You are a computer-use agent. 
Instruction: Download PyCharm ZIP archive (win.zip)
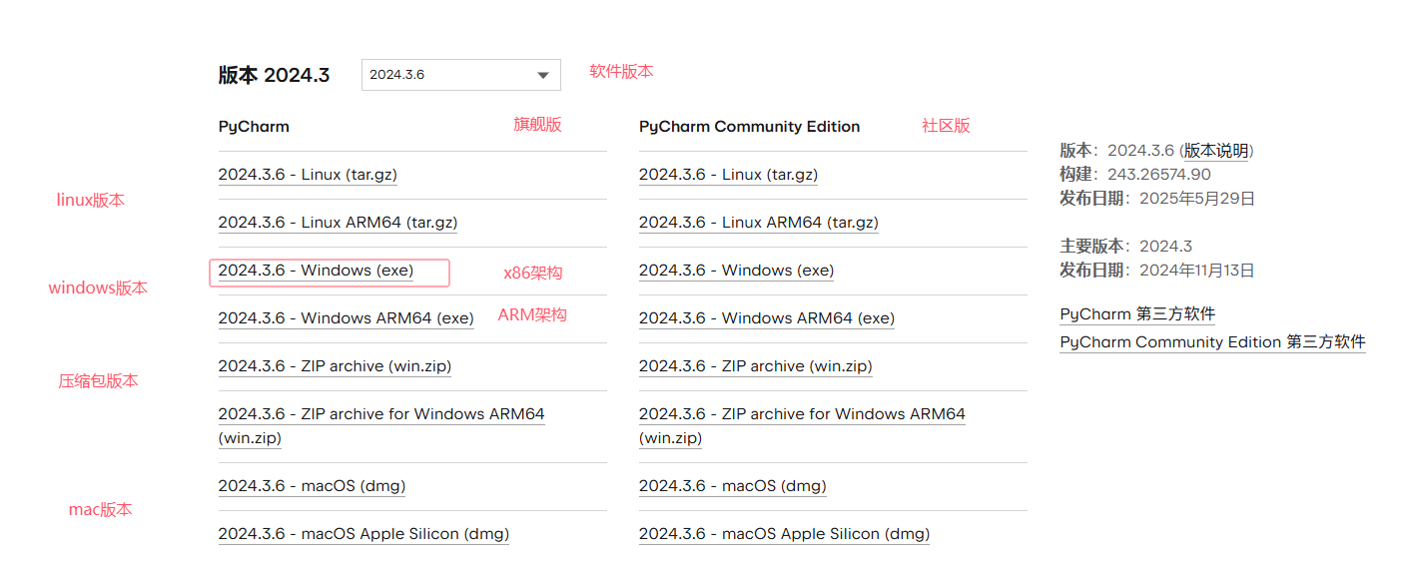point(335,366)
